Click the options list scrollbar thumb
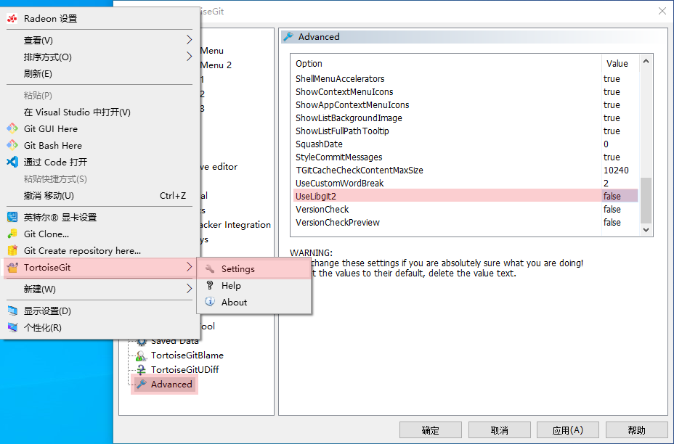 pyautogui.click(x=646, y=200)
